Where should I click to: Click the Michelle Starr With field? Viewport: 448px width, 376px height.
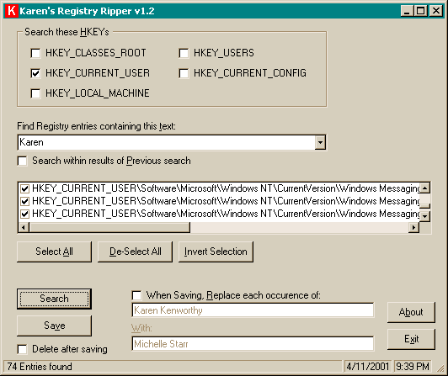[253, 344]
